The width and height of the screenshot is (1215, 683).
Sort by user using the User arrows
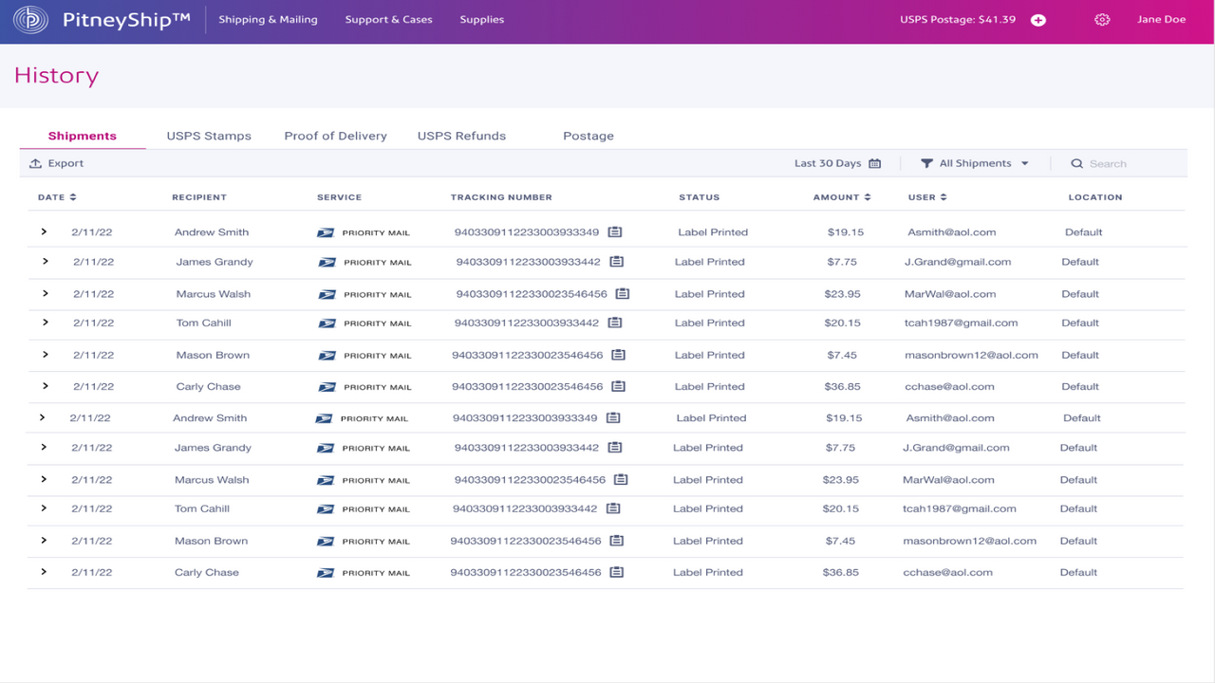[944, 197]
